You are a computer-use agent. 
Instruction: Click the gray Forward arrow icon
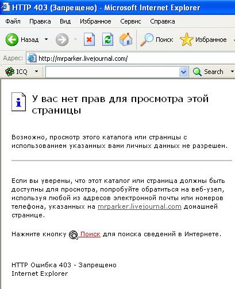(x=62, y=40)
